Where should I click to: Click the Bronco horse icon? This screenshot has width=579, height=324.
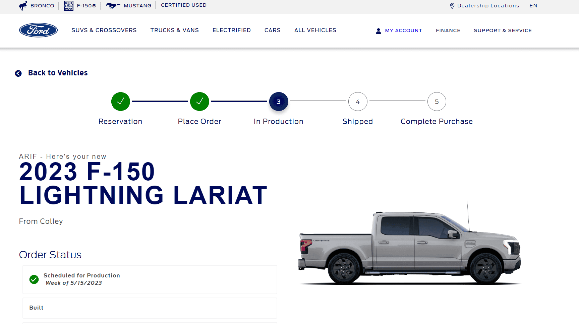tap(23, 6)
